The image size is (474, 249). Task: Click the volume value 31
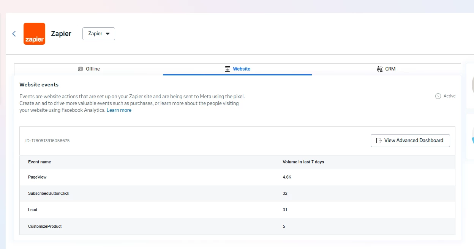pyautogui.click(x=285, y=210)
